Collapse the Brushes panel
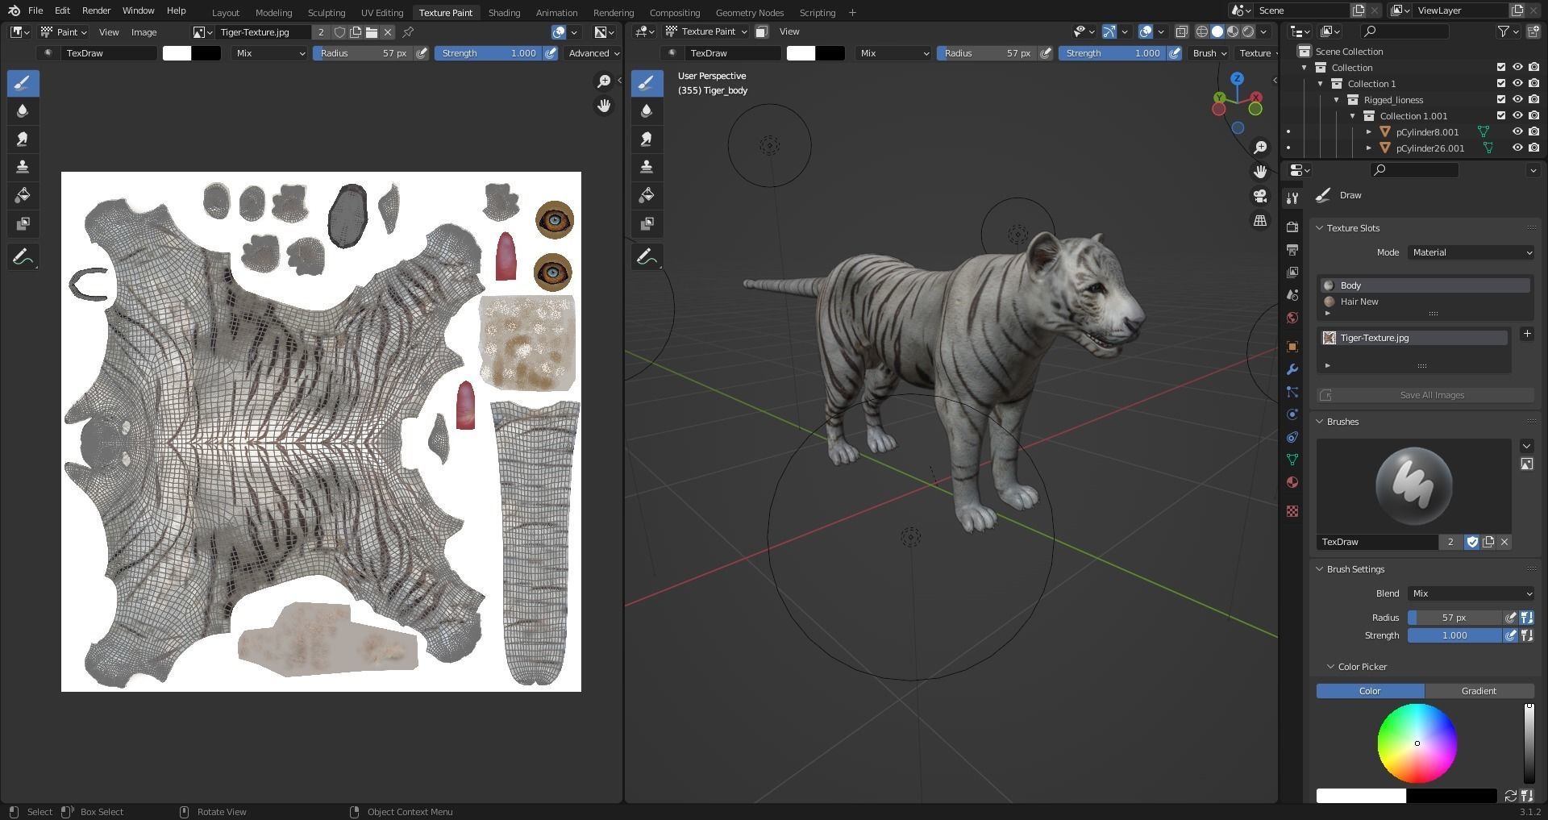 click(1320, 422)
